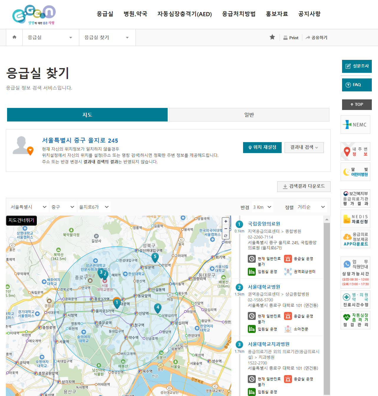
Task: Zoom in with the map plus icon
Action: 225,221
